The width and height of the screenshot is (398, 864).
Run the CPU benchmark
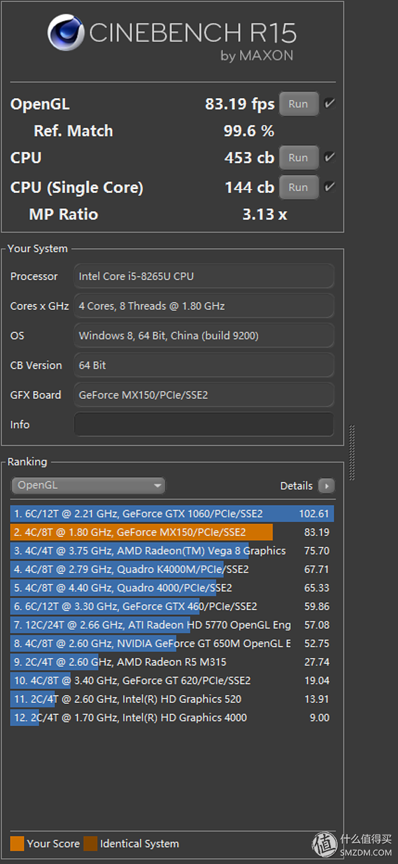click(298, 158)
